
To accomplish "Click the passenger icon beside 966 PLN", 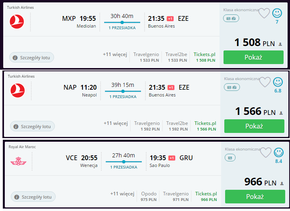I will [x=282, y=183].
